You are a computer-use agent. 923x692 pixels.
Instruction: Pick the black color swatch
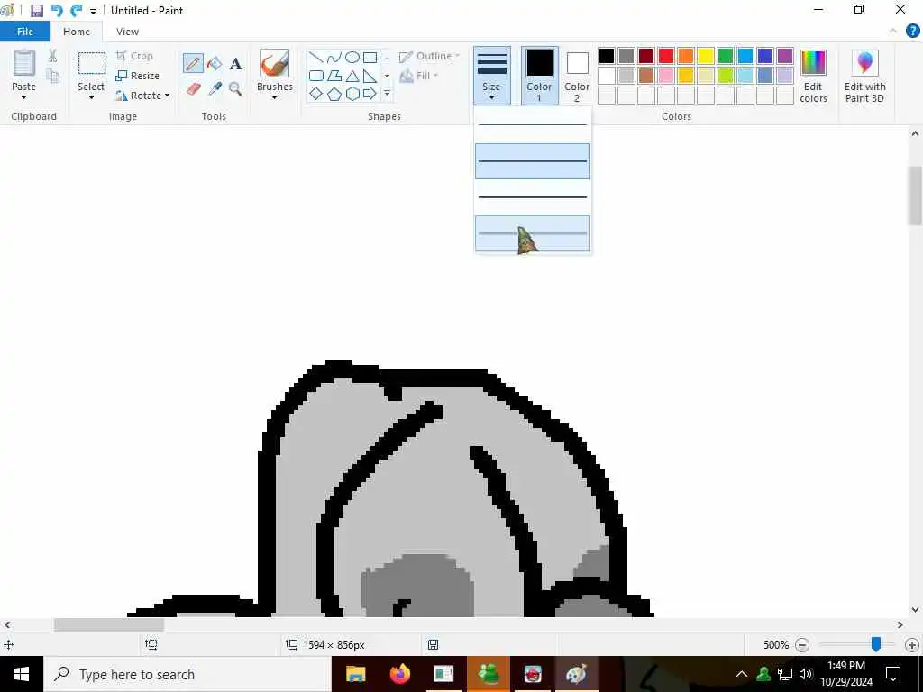[607, 56]
